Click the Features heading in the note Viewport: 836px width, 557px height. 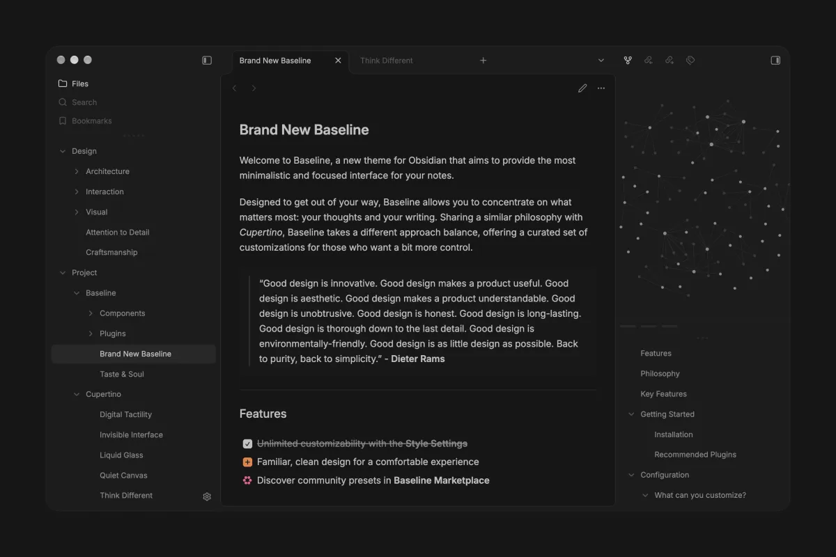pyautogui.click(x=263, y=414)
